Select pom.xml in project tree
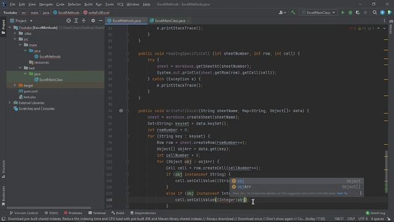 click(x=28, y=91)
